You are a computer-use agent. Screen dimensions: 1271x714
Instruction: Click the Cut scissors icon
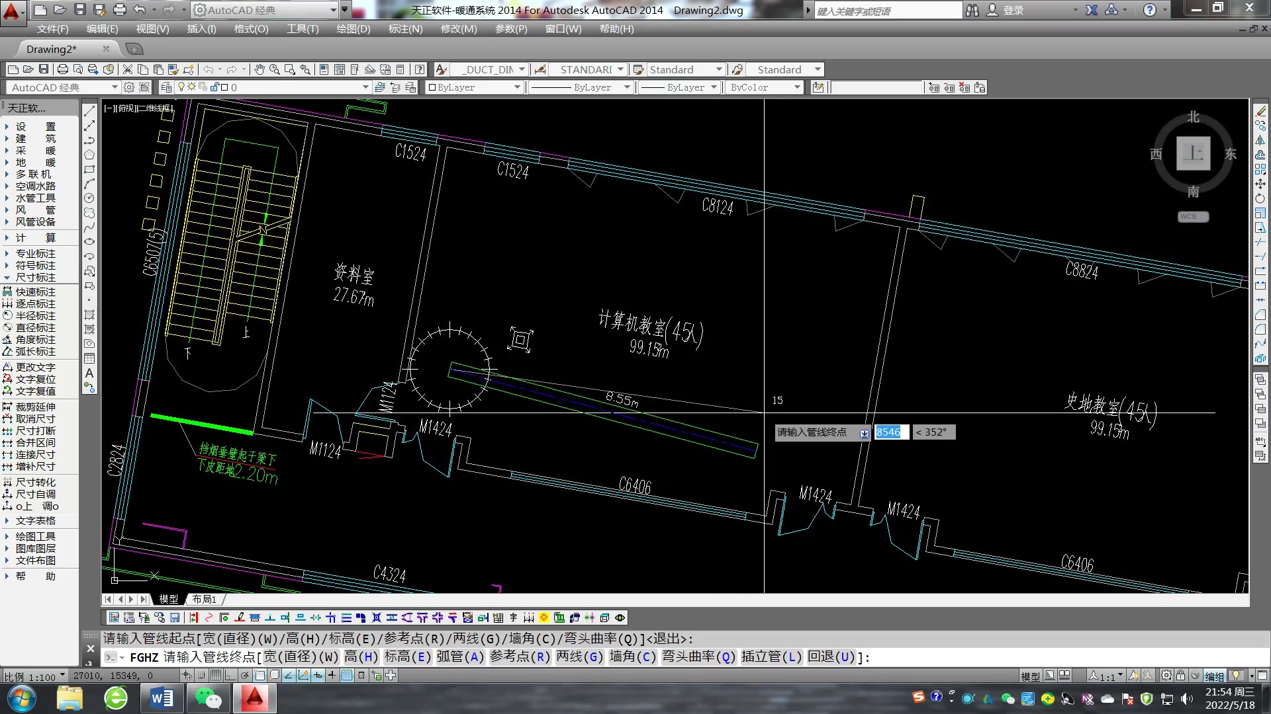128,69
